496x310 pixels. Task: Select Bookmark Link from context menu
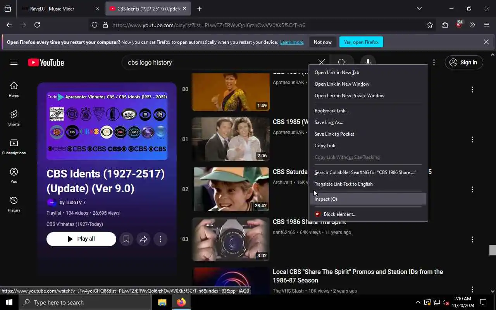pyautogui.click(x=368, y=111)
